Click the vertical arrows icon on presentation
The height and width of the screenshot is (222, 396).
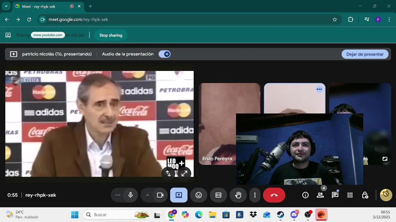click(168, 173)
